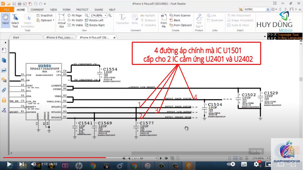The height and width of the screenshot is (170, 303).
Task: Toggle video subtitles
Action: (x=244, y=164)
